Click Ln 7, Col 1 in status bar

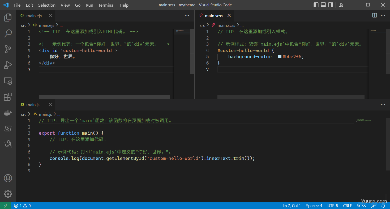(x=292, y=206)
